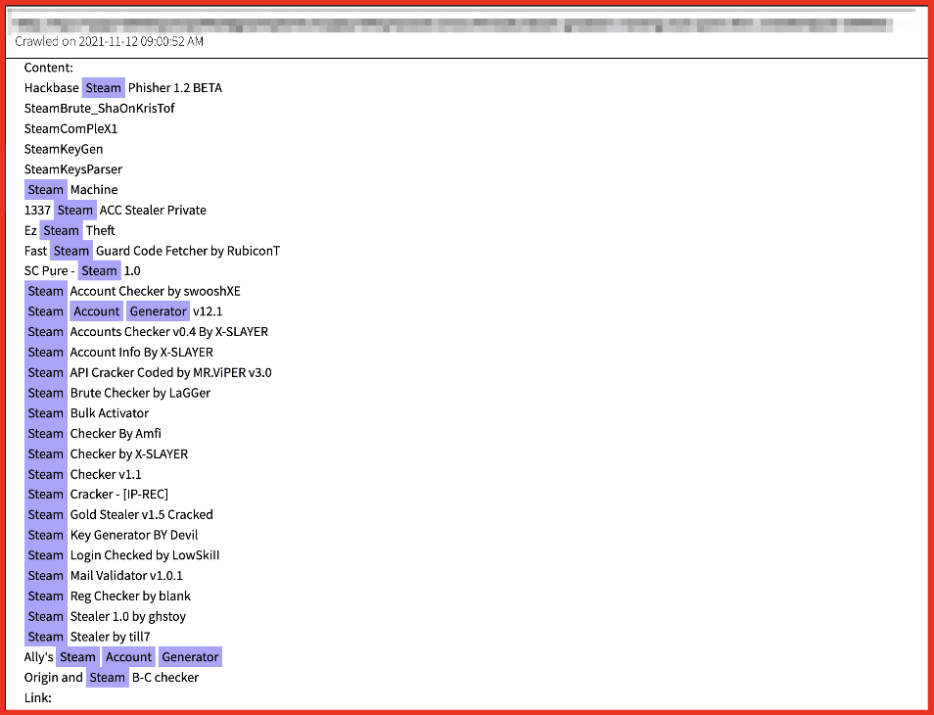
Task: Select 'Gold Stealer v1.5 Cracked' line
Action: point(142,514)
